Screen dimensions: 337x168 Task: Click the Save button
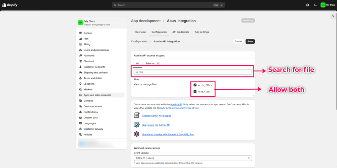coord(250,41)
